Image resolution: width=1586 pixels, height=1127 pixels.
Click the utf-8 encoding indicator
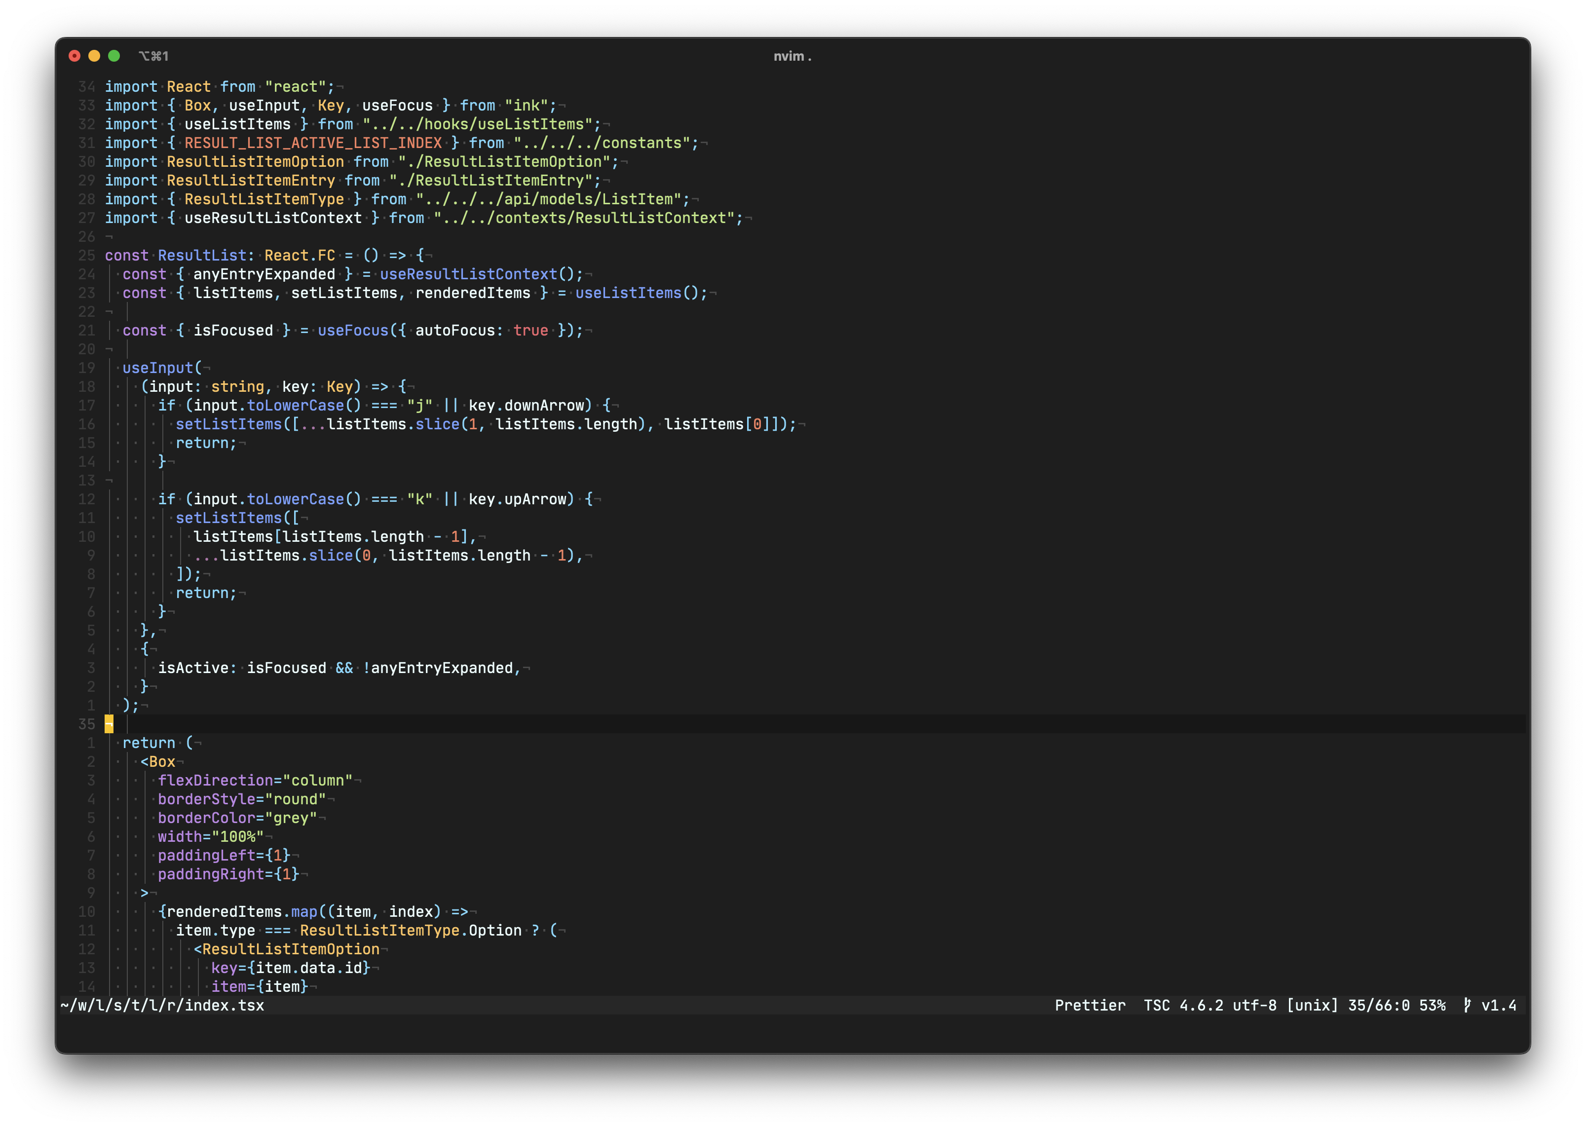click(1254, 1005)
